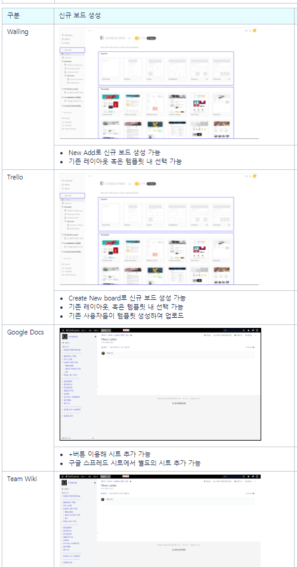Click the 'Walling' row label
This screenshot has width=297, height=567.
(x=18, y=32)
